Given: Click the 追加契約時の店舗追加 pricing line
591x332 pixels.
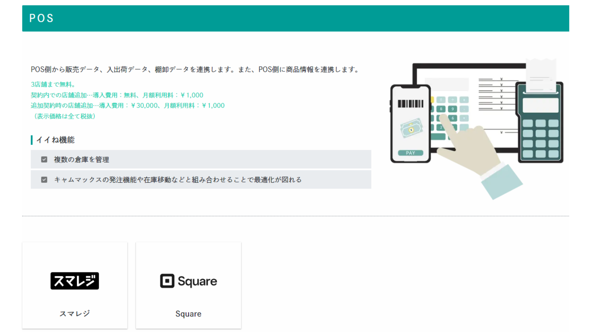Looking at the screenshot, I should point(128,106).
